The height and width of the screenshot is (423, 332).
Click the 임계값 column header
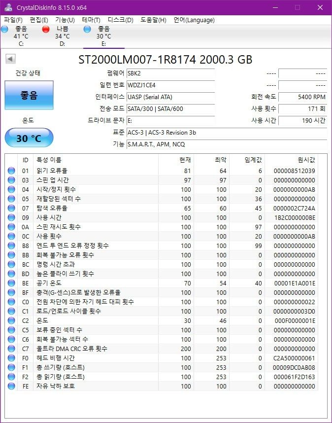point(247,160)
